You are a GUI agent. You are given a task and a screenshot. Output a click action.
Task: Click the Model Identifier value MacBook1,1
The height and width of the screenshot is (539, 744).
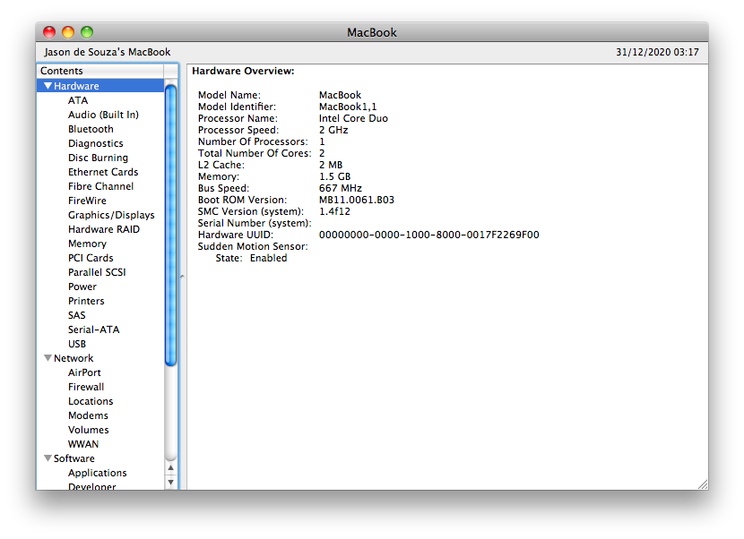(348, 107)
